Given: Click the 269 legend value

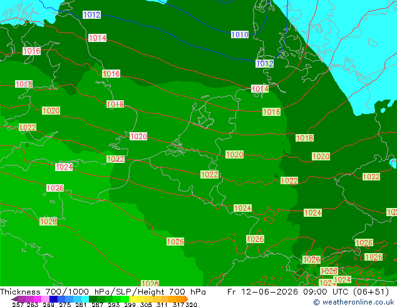Looking at the screenshot, I should tap(48, 304).
